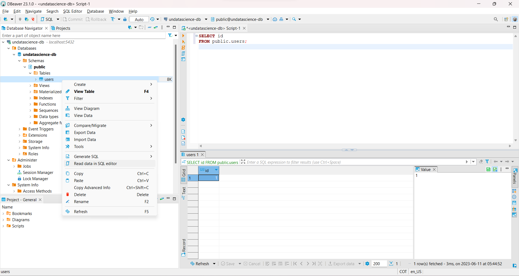Open the SQL Editor menu
This screenshot has width=519, height=276.
click(72, 11)
